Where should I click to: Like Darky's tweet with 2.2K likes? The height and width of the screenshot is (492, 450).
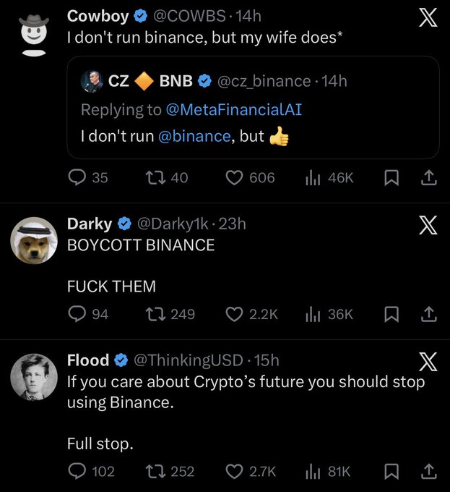tap(234, 314)
